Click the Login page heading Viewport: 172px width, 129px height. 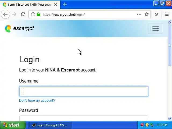(29, 59)
